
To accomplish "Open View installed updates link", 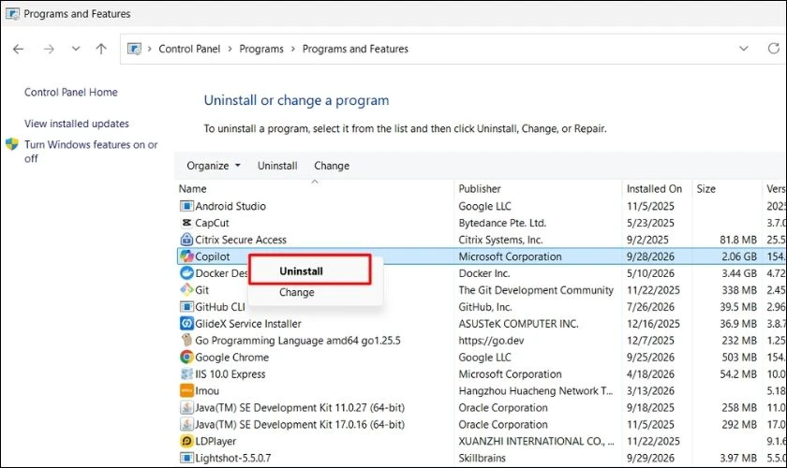I will [x=77, y=124].
